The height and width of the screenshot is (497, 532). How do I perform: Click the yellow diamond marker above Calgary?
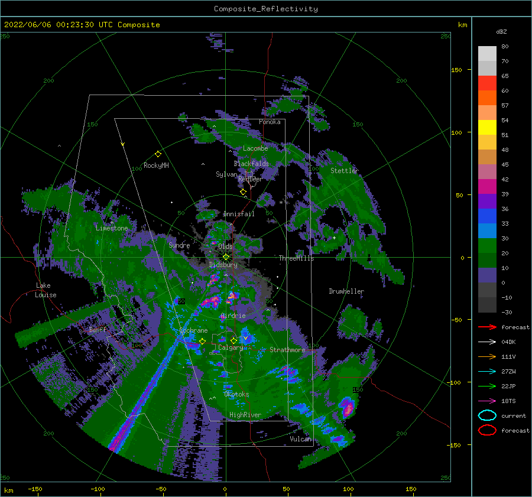[x=233, y=340]
